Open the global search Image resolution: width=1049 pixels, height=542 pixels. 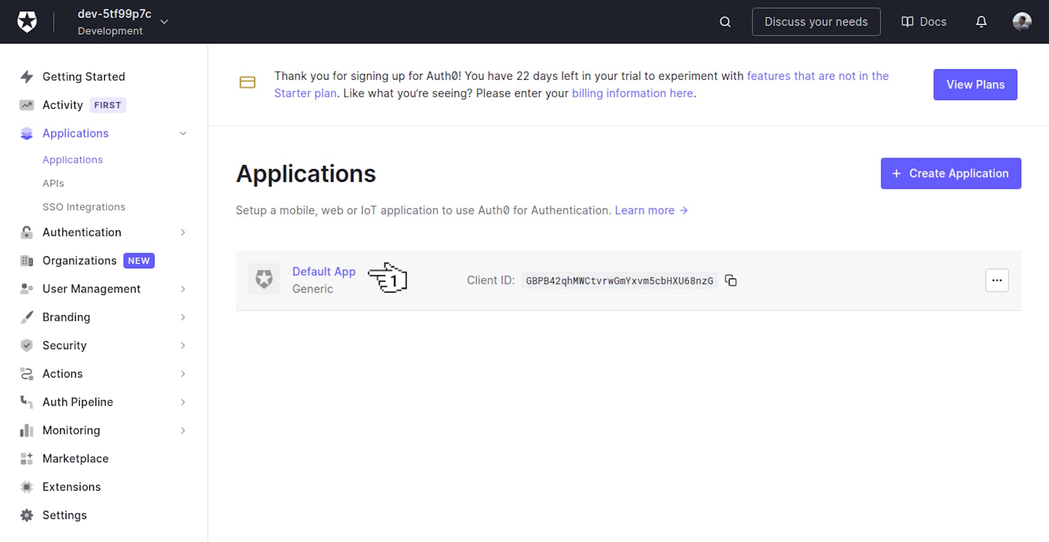point(724,22)
